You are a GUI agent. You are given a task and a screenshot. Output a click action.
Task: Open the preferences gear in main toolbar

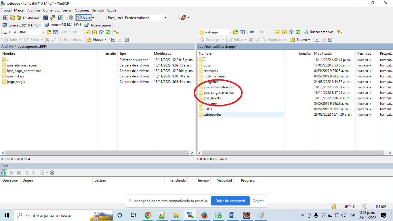tap(71, 18)
